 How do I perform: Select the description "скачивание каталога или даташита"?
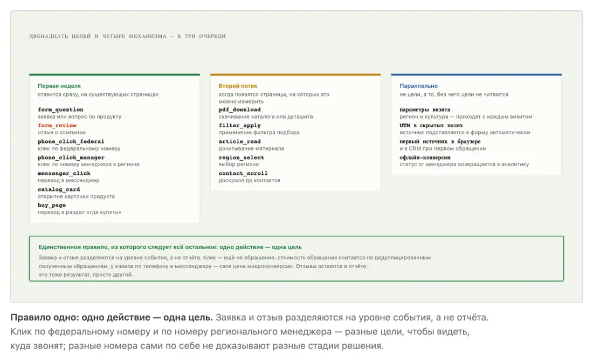(x=265, y=117)
